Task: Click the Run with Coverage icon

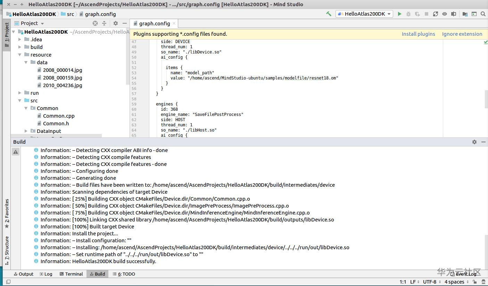Action: (417, 14)
